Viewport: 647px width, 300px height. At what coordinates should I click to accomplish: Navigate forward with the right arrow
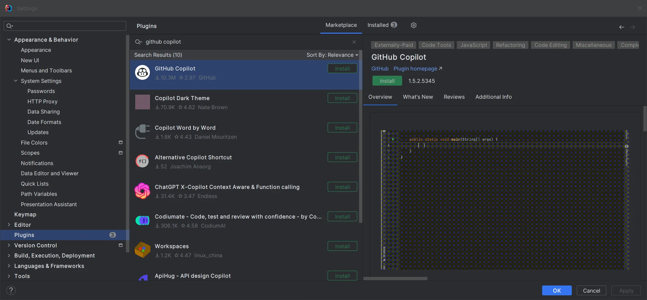(632, 27)
